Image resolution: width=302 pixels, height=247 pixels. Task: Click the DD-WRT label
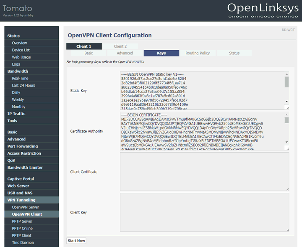pyautogui.click(x=288, y=30)
